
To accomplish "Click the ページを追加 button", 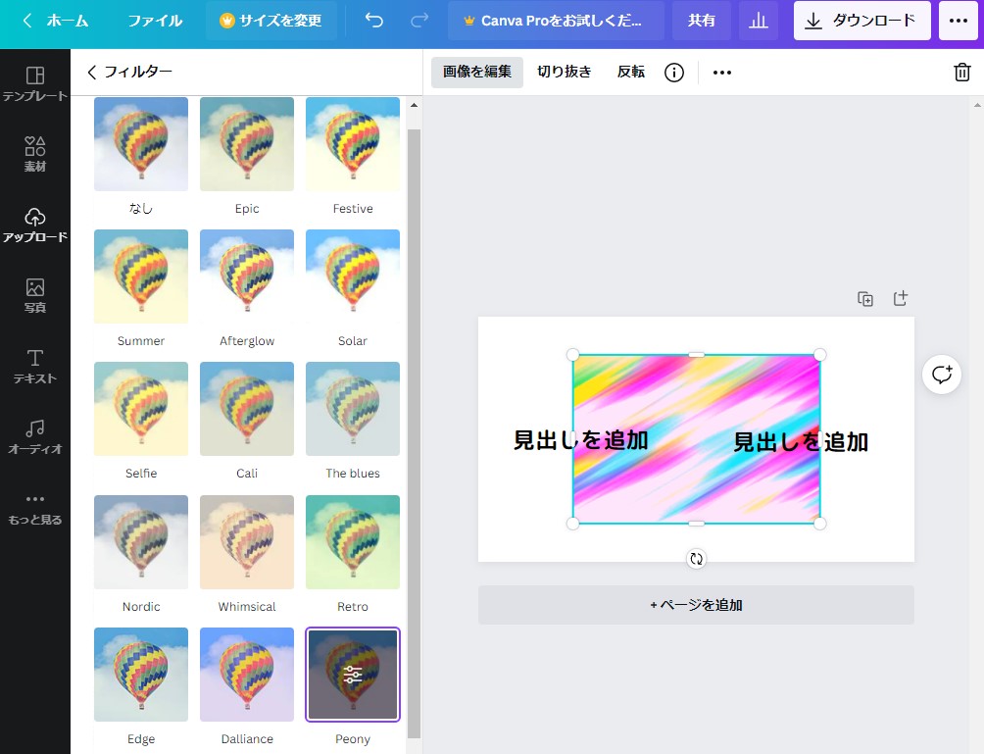I will 696,605.
